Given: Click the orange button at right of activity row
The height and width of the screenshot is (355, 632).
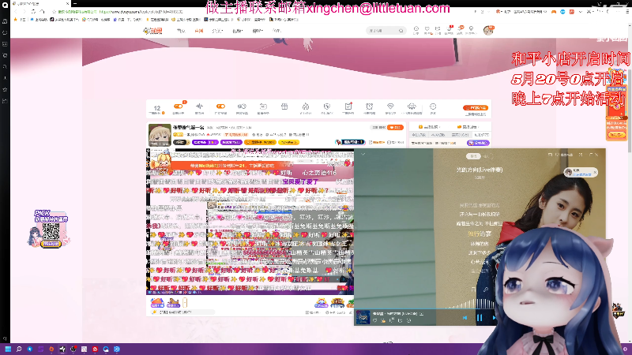Looking at the screenshot, I should (x=476, y=108).
